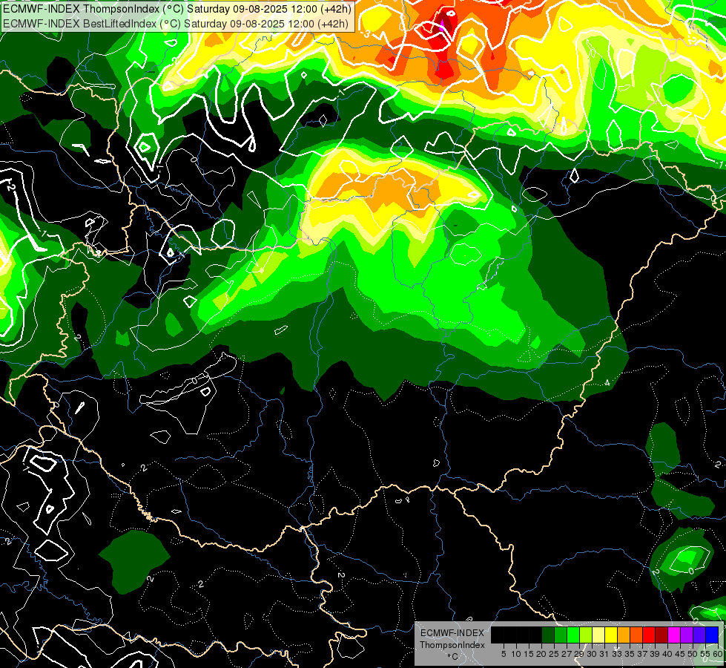Click legend tick value "40"
The height and width of the screenshot is (668, 726).
click(668, 654)
